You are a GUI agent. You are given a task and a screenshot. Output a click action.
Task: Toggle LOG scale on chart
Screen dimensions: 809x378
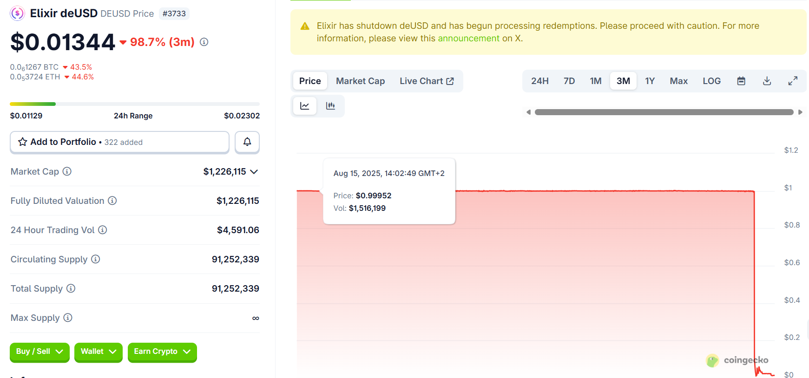[x=711, y=81]
